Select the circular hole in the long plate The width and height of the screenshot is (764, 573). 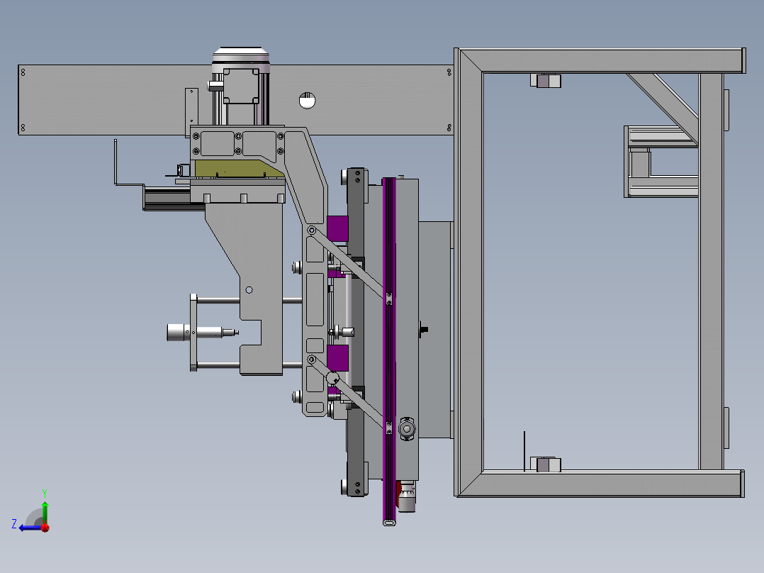(x=307, y=101)
